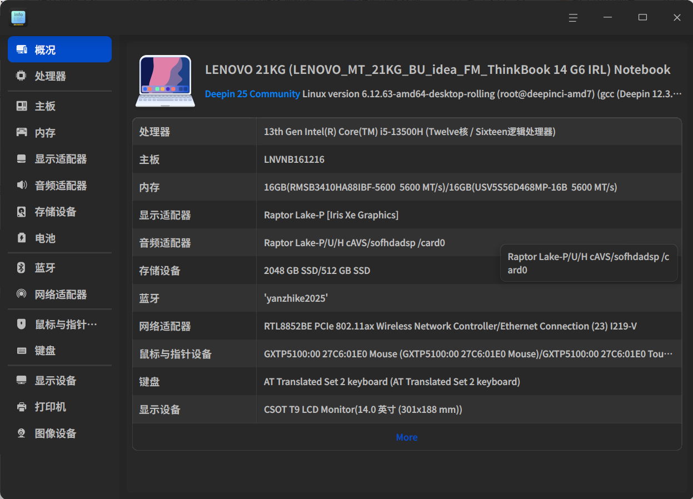Select the 存储设备 row label in overview table

click(x=159, y=271)
